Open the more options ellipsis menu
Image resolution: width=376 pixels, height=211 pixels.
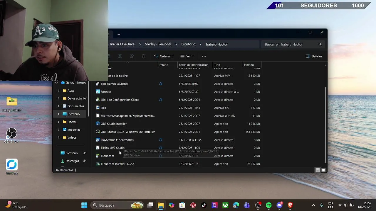tap(204, 56)
